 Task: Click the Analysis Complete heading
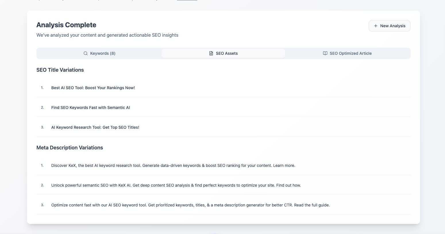[x=66, y=25]
